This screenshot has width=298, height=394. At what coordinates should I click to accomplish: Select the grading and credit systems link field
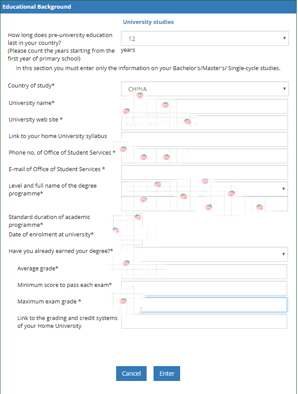204,321
